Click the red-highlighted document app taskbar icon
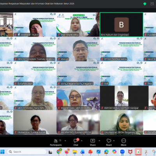Screen dimensions: 156x156 tap(138, 152)
